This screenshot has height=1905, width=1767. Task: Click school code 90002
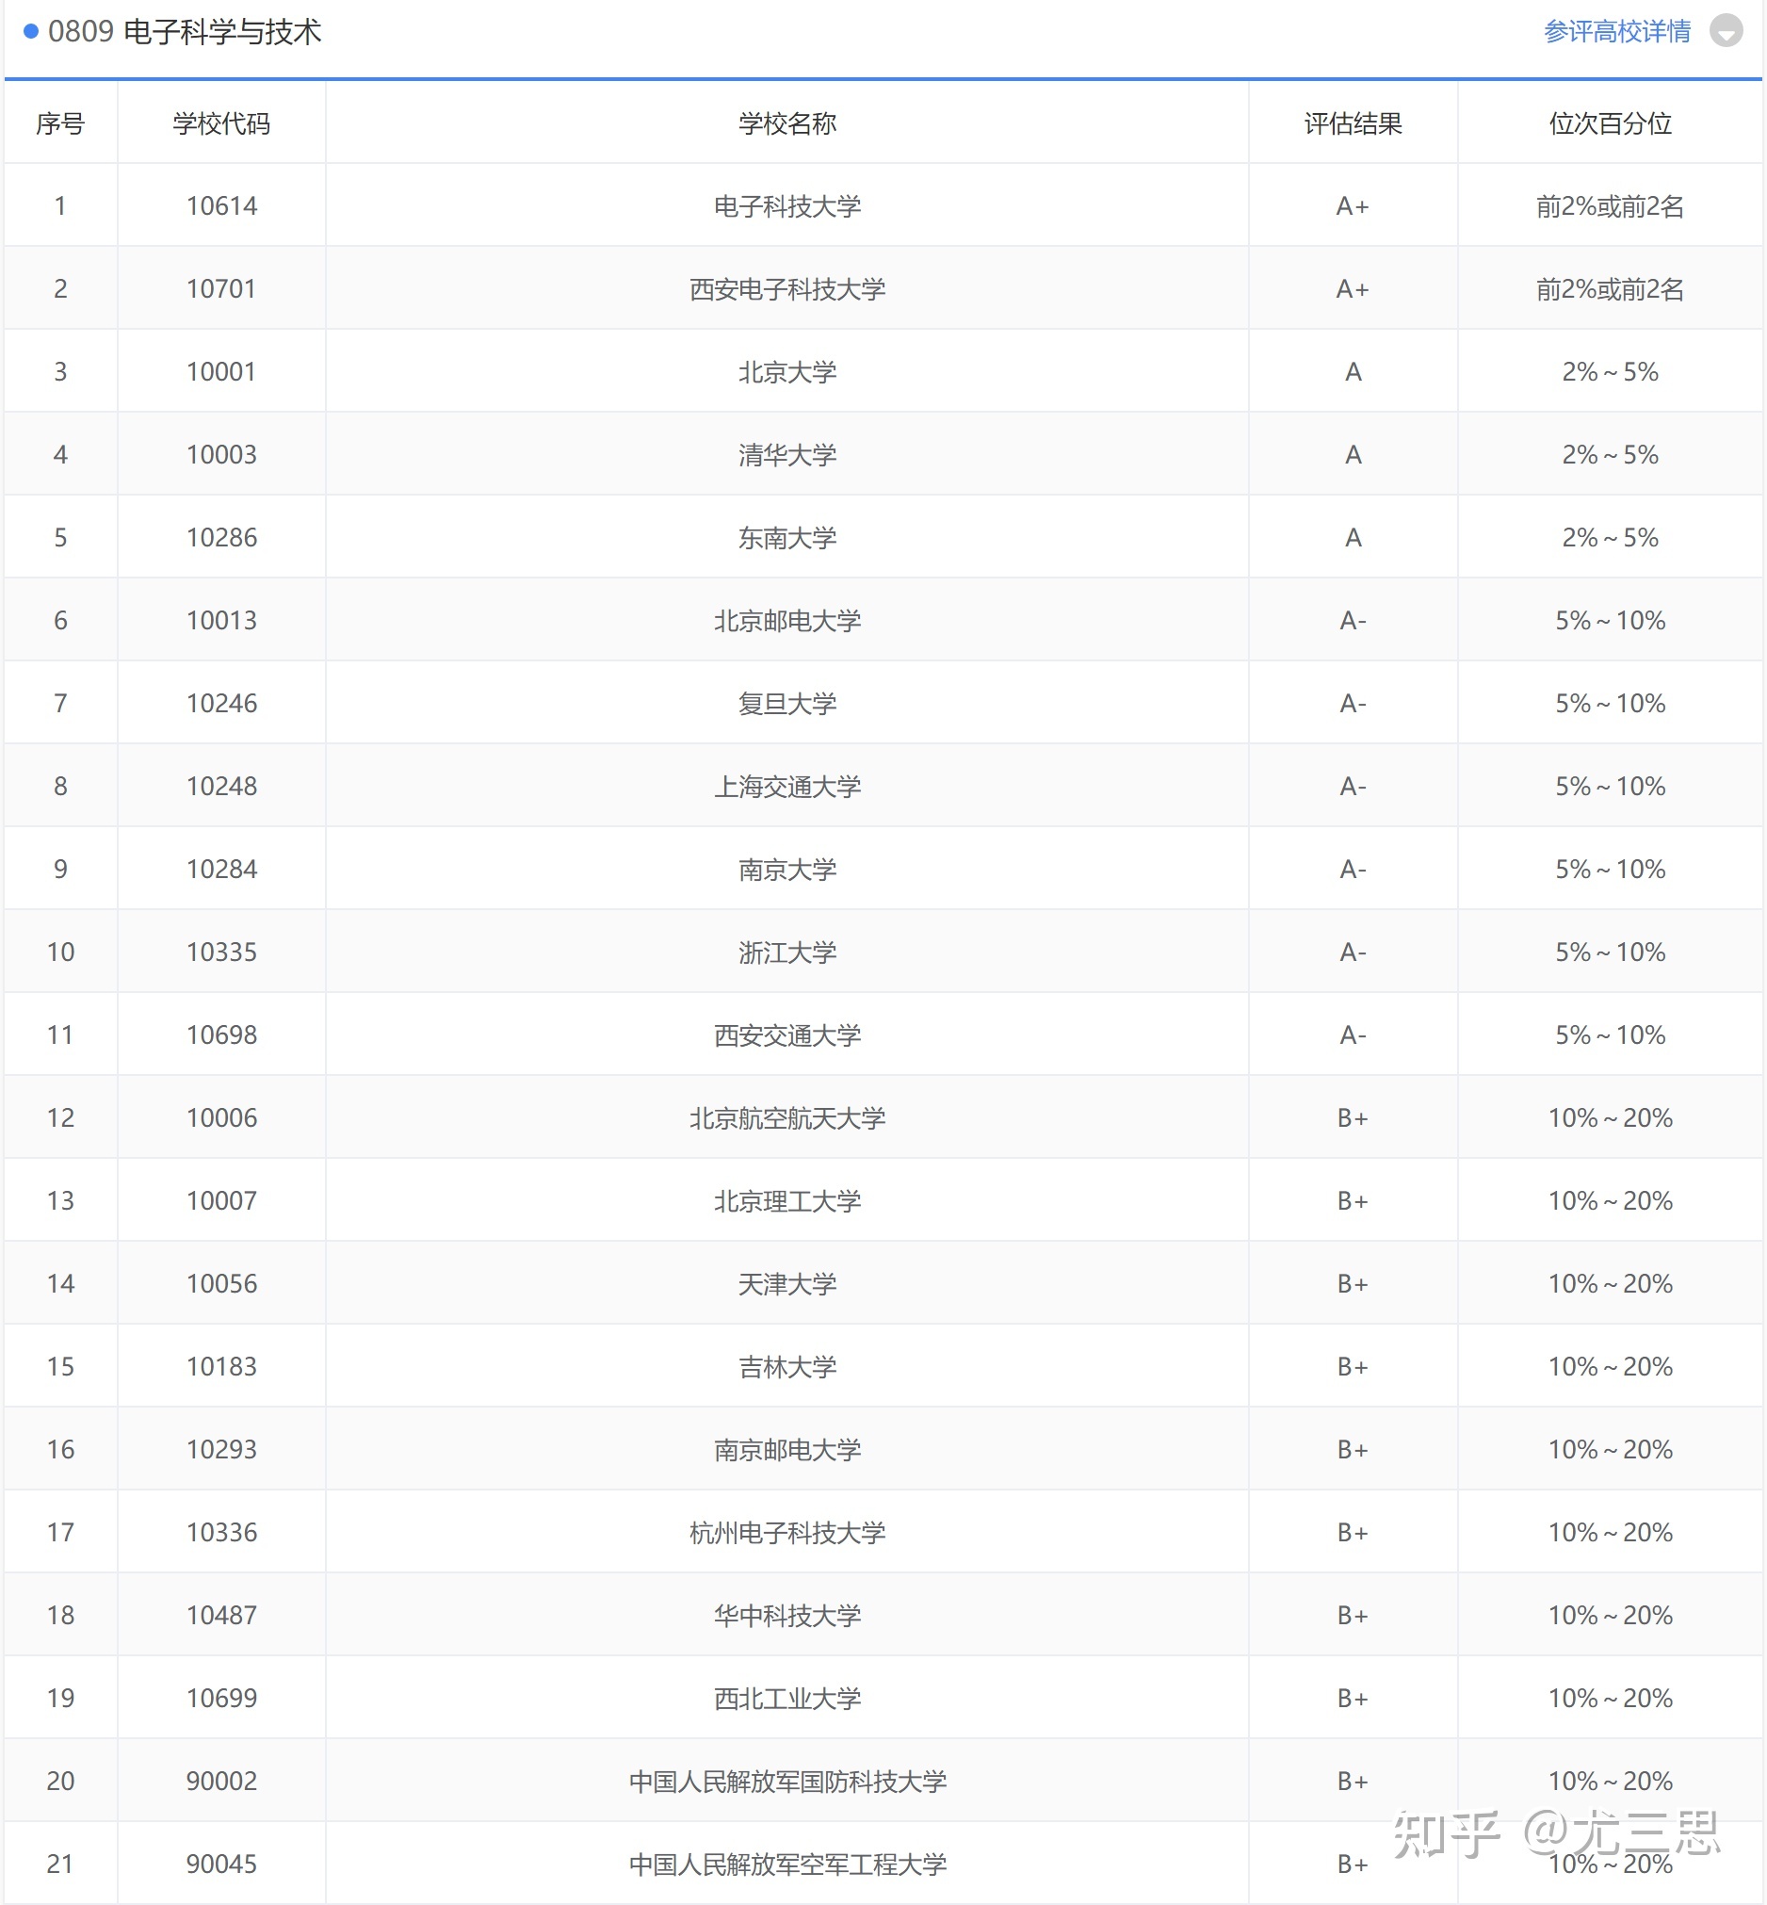point(222,1781)
